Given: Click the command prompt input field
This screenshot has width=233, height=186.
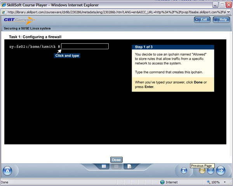Looking at the screenshot, I should [85, 46].
